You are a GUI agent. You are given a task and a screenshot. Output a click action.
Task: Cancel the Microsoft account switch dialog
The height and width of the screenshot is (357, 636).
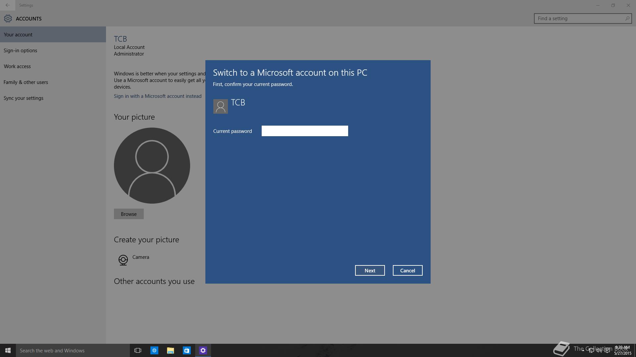[x=407, y=270]
